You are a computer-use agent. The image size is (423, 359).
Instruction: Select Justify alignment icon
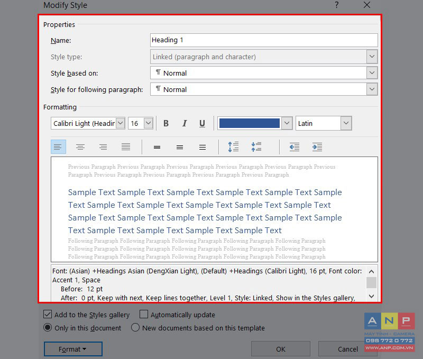coord(126,147)
